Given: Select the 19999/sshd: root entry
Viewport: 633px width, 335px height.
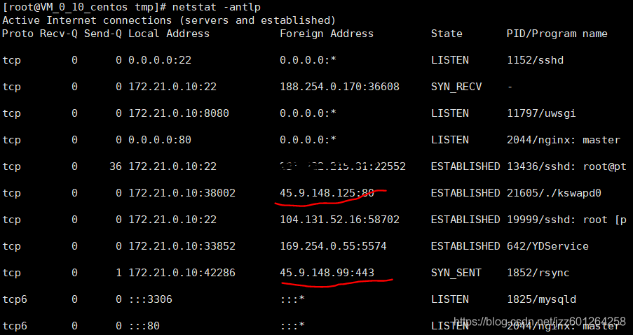Looking at the screenshot, I should (567, 220).
